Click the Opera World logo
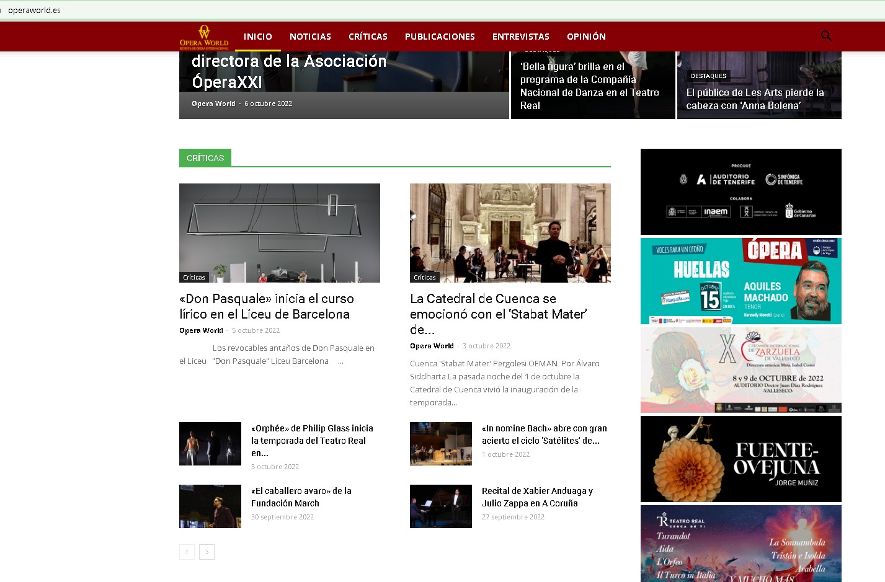Viewport: 885px width, 582px height. pyautogui.click(x=204, y=37)
